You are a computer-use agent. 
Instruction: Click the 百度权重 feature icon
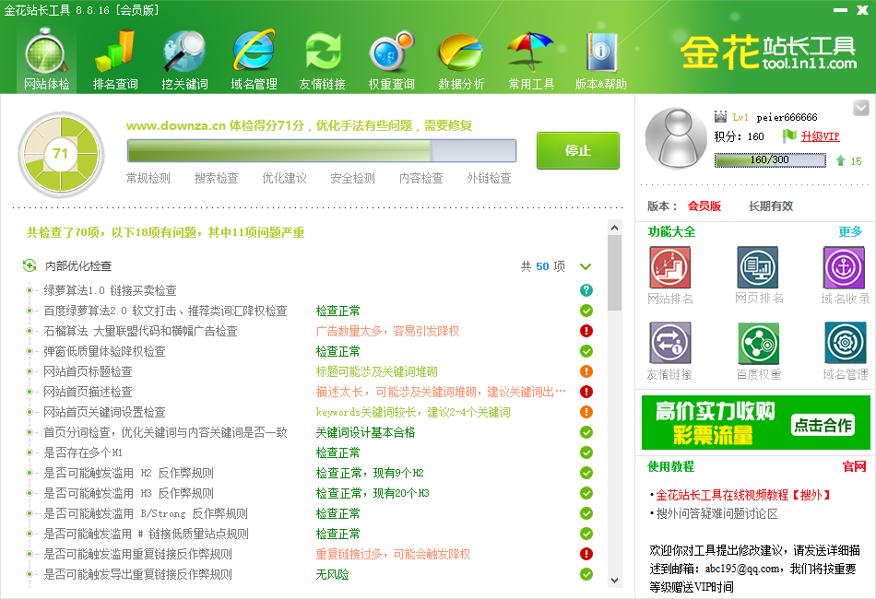pos(759,343)
